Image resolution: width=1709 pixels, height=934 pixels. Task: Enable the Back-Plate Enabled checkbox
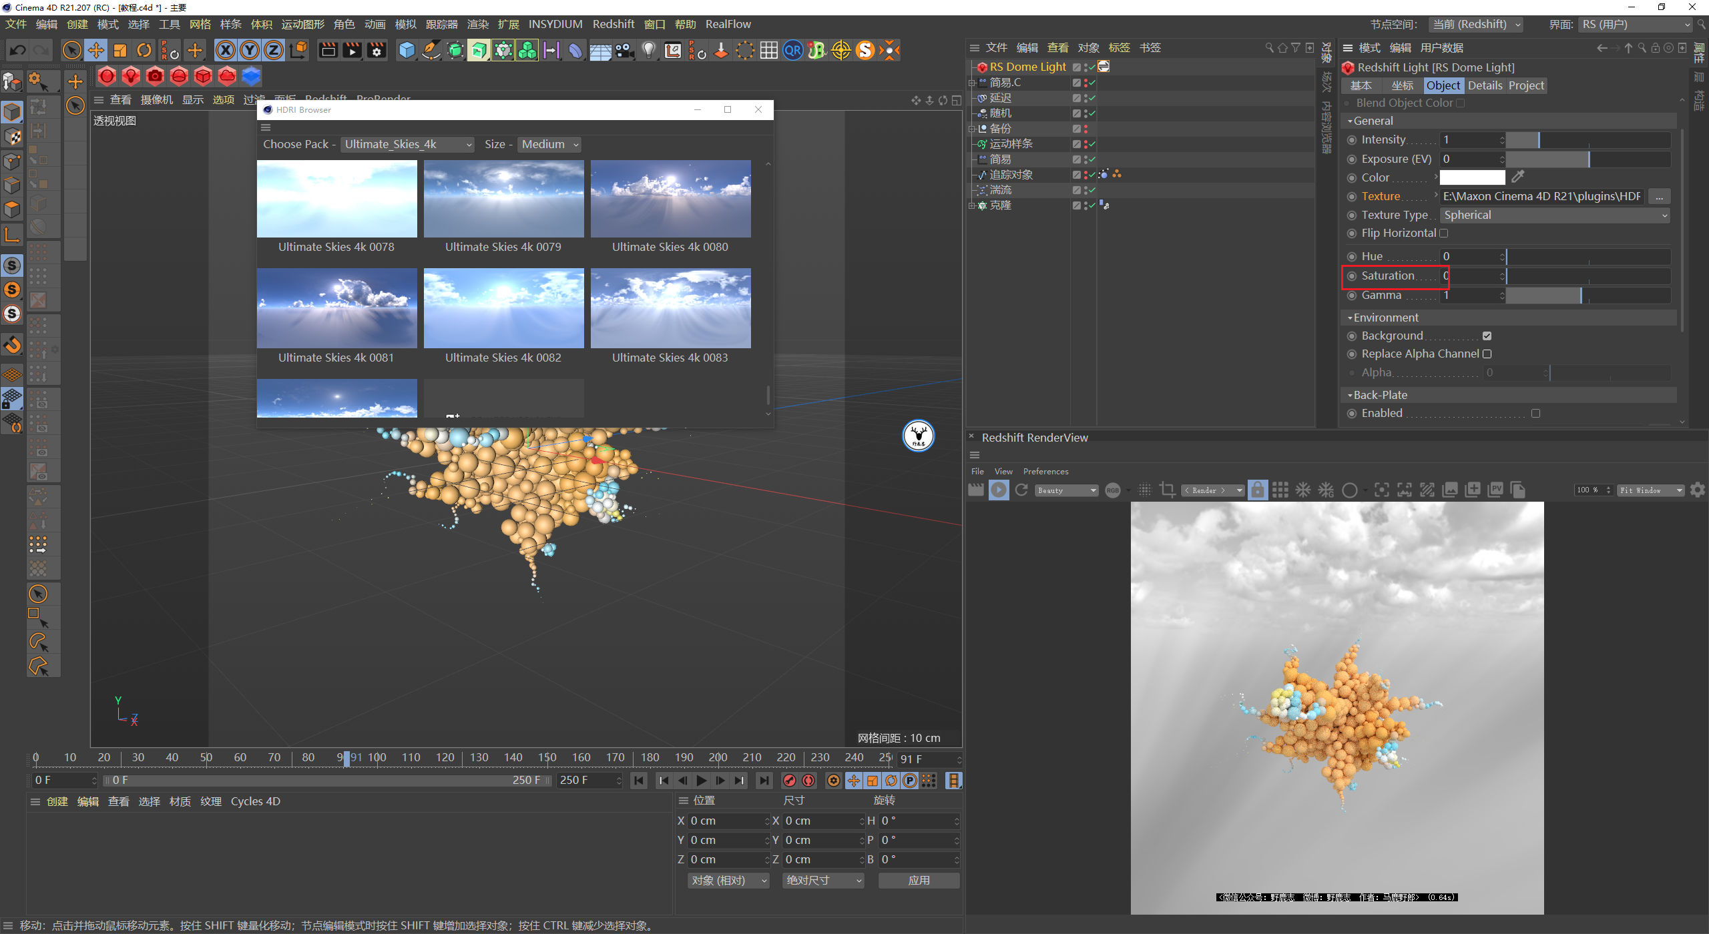point(1535,414)
